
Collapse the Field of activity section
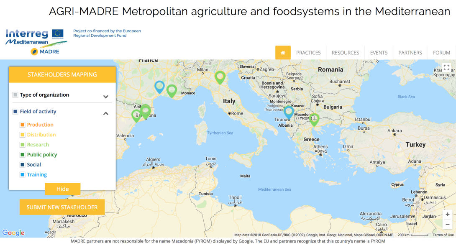click(106, 113)
